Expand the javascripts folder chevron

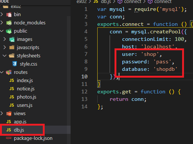pyautogui.click(x=5, y=48)
